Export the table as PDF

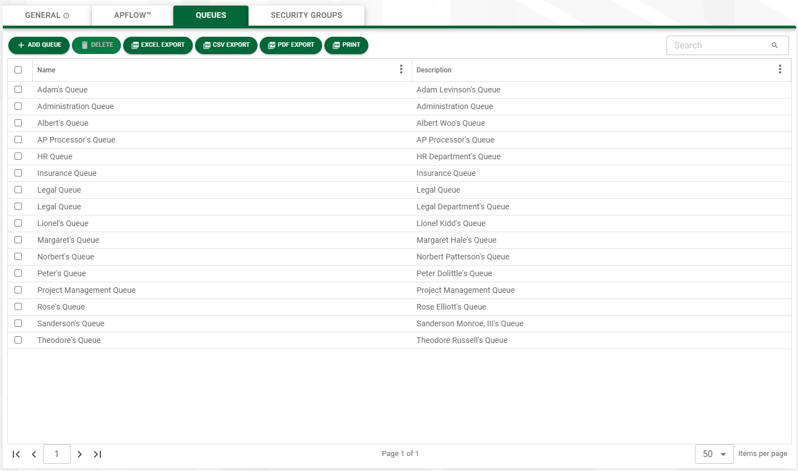(291, 45)
